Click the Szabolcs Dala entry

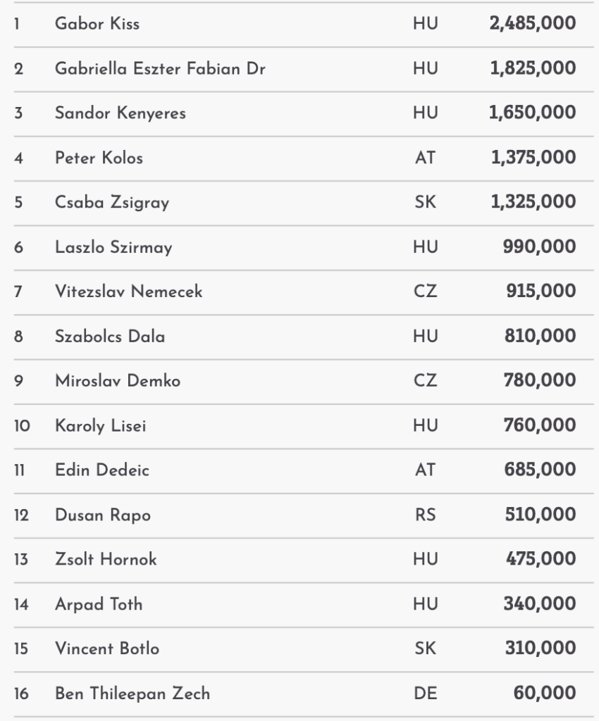pyautogui.click(x=110, y=337)
